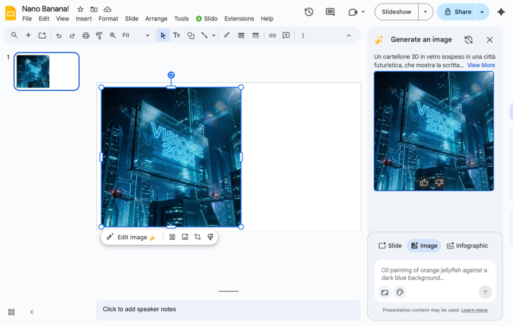
Task: Open the style palette in prompt box
Action: [x=400, y=292]
